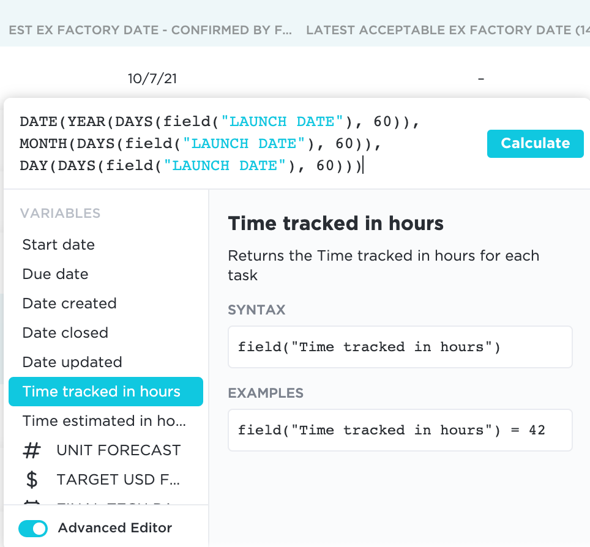Click the EST EX FACTORY DATE column header

[150, 31]
